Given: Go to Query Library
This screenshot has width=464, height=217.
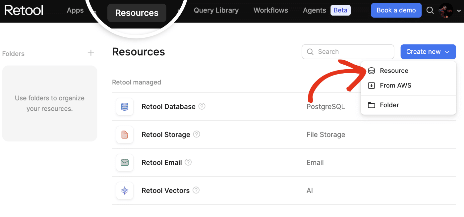Looking at the screenshot, I should [x=216, y=10].
